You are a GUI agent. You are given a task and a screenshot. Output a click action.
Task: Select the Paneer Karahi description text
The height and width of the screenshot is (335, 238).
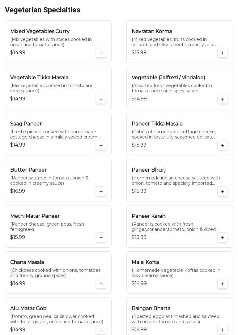175,227
